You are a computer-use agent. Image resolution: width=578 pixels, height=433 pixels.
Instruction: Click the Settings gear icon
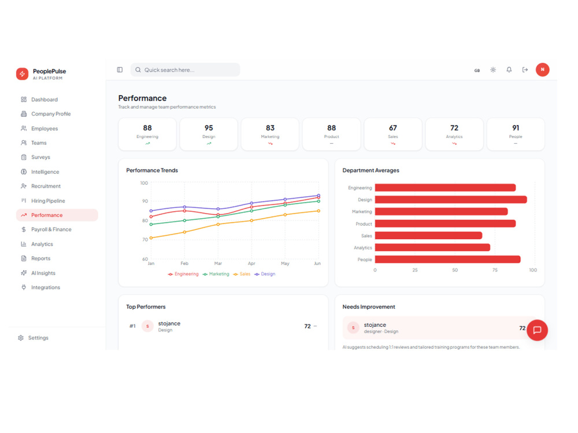(21, 338)
